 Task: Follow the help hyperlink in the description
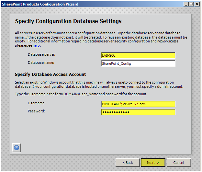coord(36,45)
